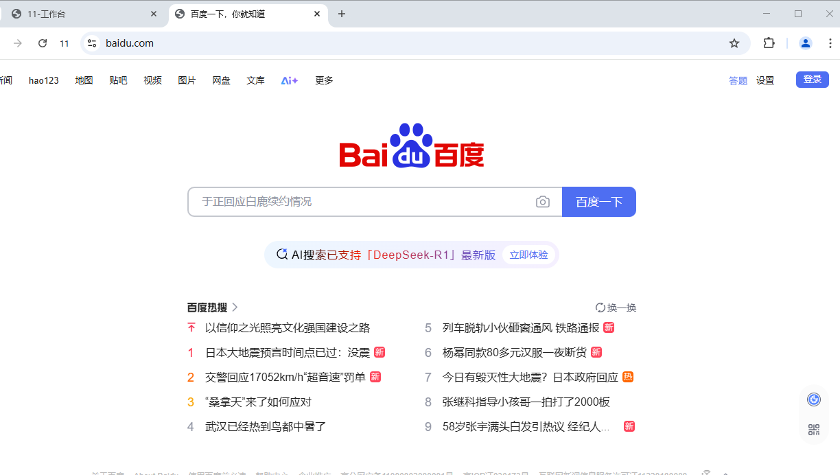Click globe favicon of 11-工作台 tab
This screenshot has width=840, height=475.
click(16, 14)
